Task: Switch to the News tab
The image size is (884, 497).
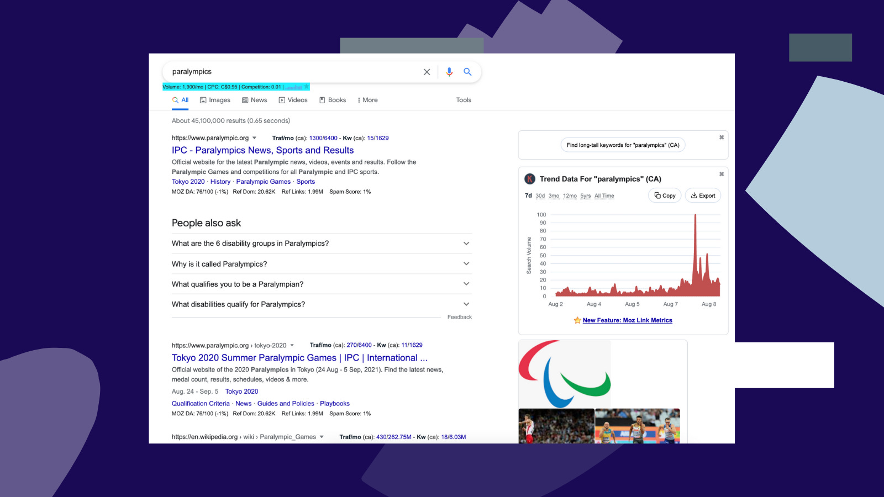Action: pos(254,100)
